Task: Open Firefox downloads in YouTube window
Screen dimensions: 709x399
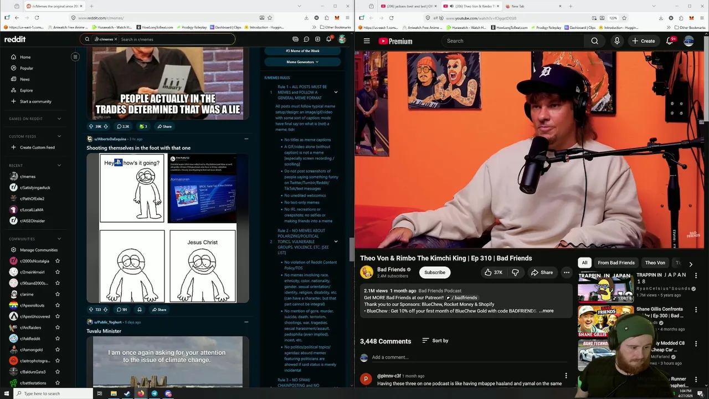Action: click(x=661, y=18)
